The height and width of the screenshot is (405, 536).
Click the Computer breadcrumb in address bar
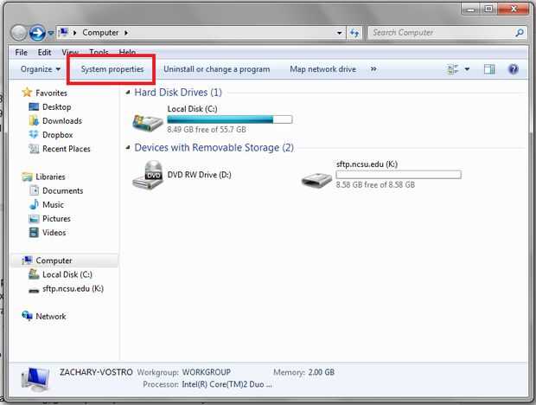click(x=100, y=33)
